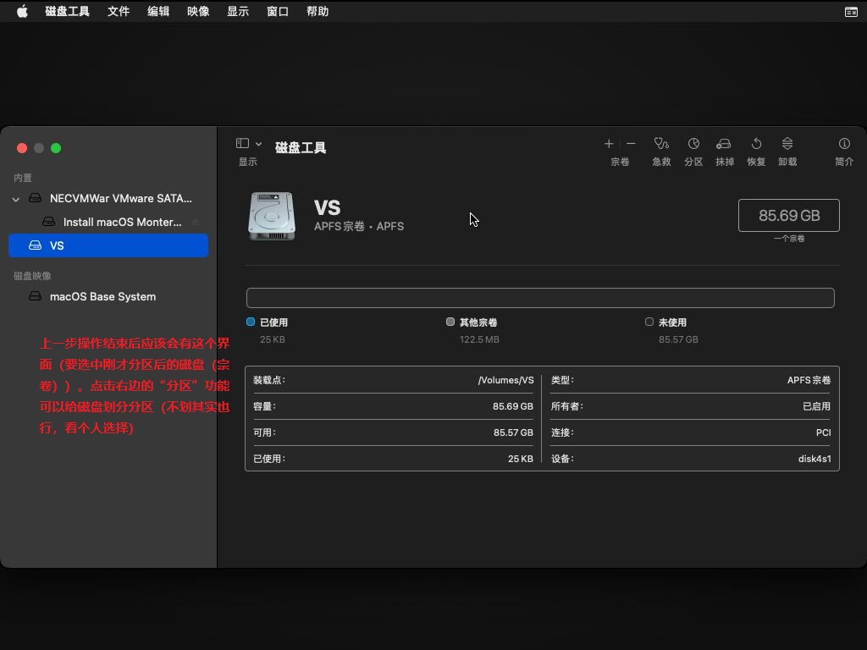Screen dimensions: 867x650
Task: Remove volume with the minus button
Action: coord(631,144)
